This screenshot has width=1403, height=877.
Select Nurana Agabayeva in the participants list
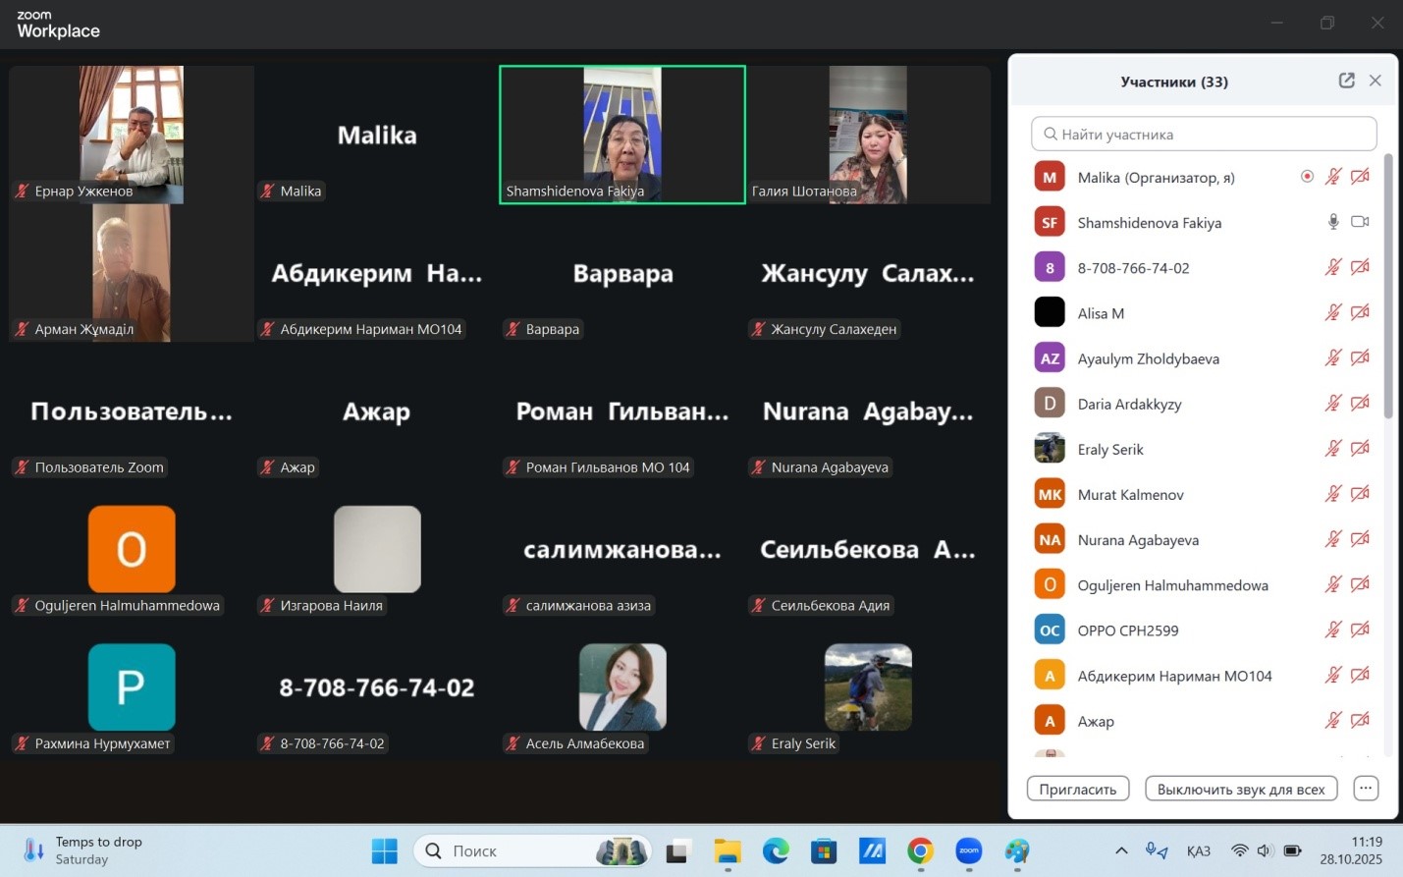click(x=1138, y=540)
